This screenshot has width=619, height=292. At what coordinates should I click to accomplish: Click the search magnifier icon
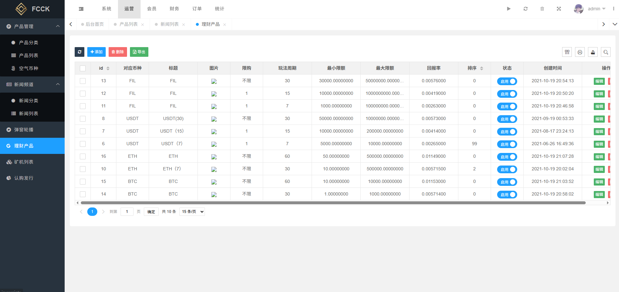(x=606, y=52)
